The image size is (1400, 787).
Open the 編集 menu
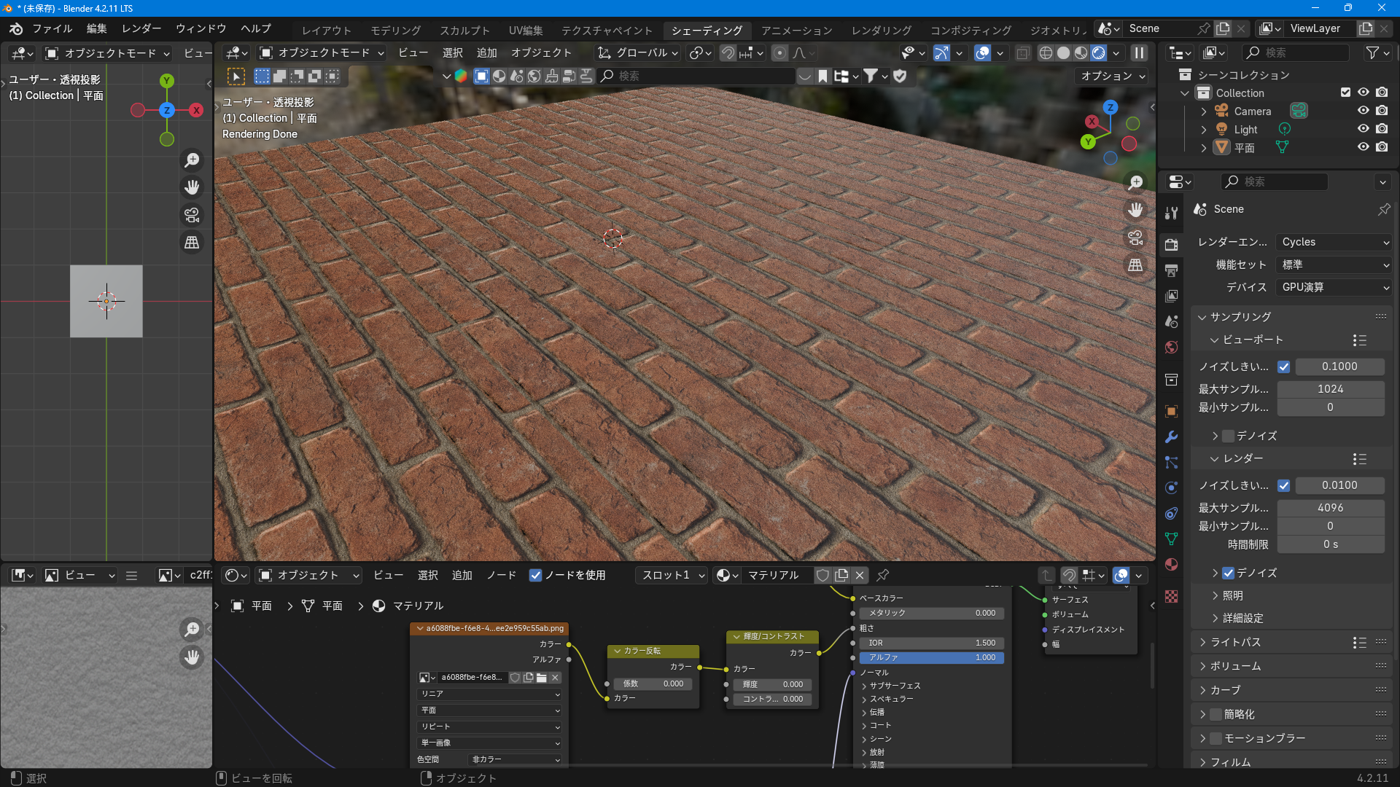pos(96,28)
